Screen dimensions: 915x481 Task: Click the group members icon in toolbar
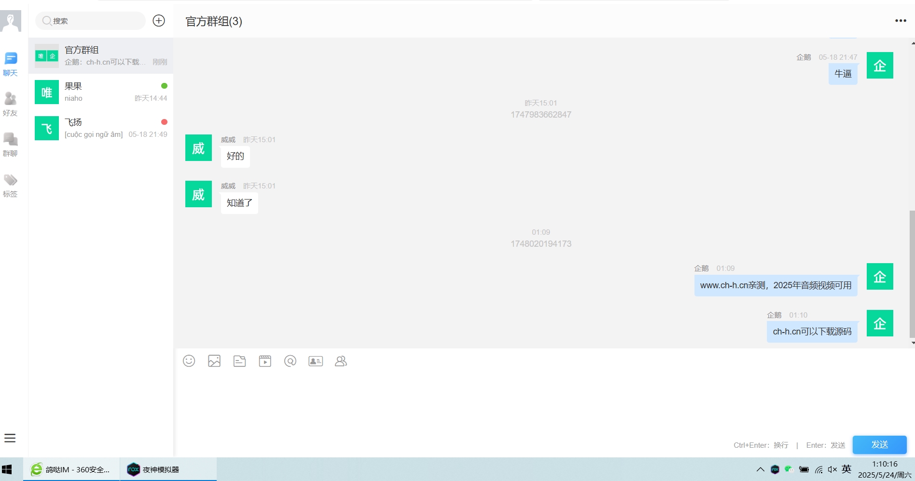point(341,361)
